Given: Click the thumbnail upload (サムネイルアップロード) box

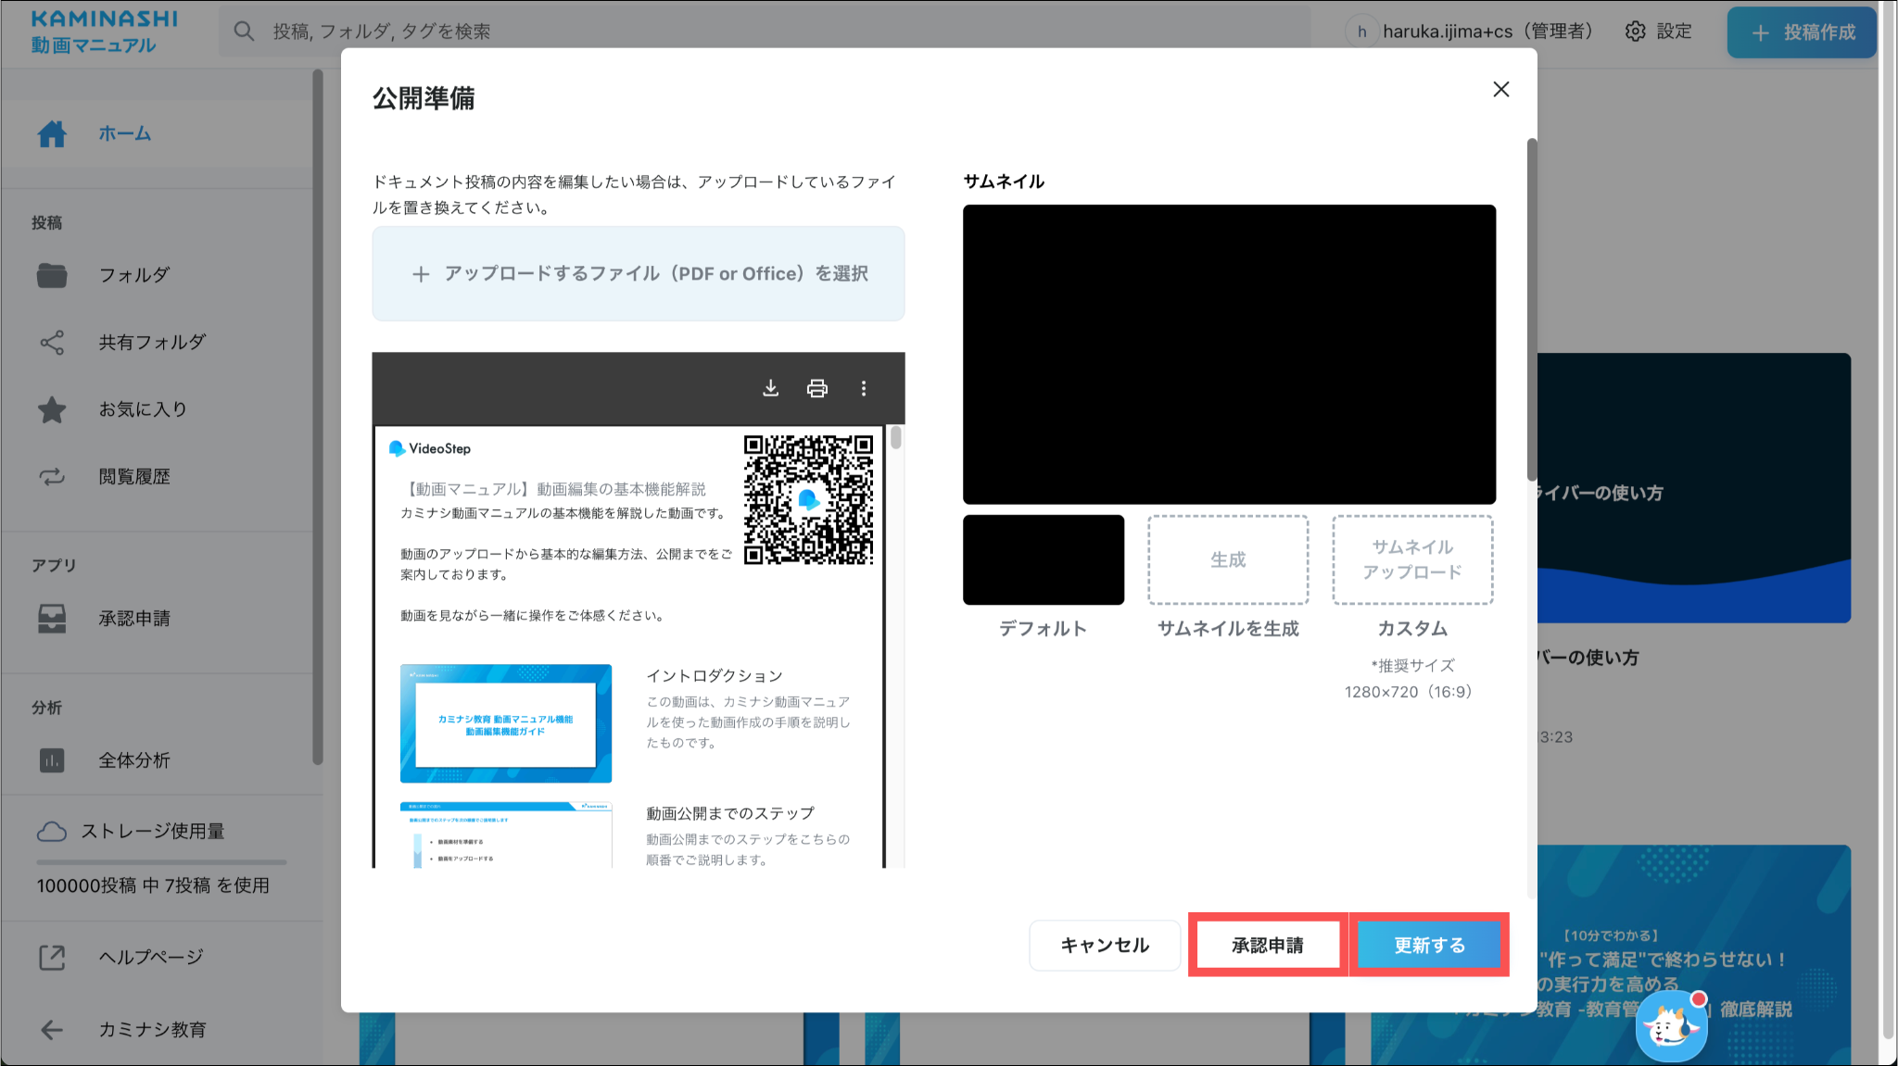Looking at the screenshot, I should pyautogui.click(x=1412, y=560).
